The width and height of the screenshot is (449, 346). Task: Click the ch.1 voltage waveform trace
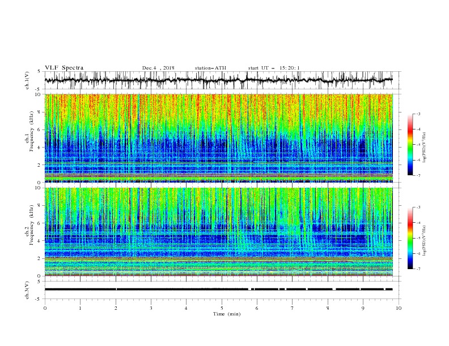(x=218, y=80)
